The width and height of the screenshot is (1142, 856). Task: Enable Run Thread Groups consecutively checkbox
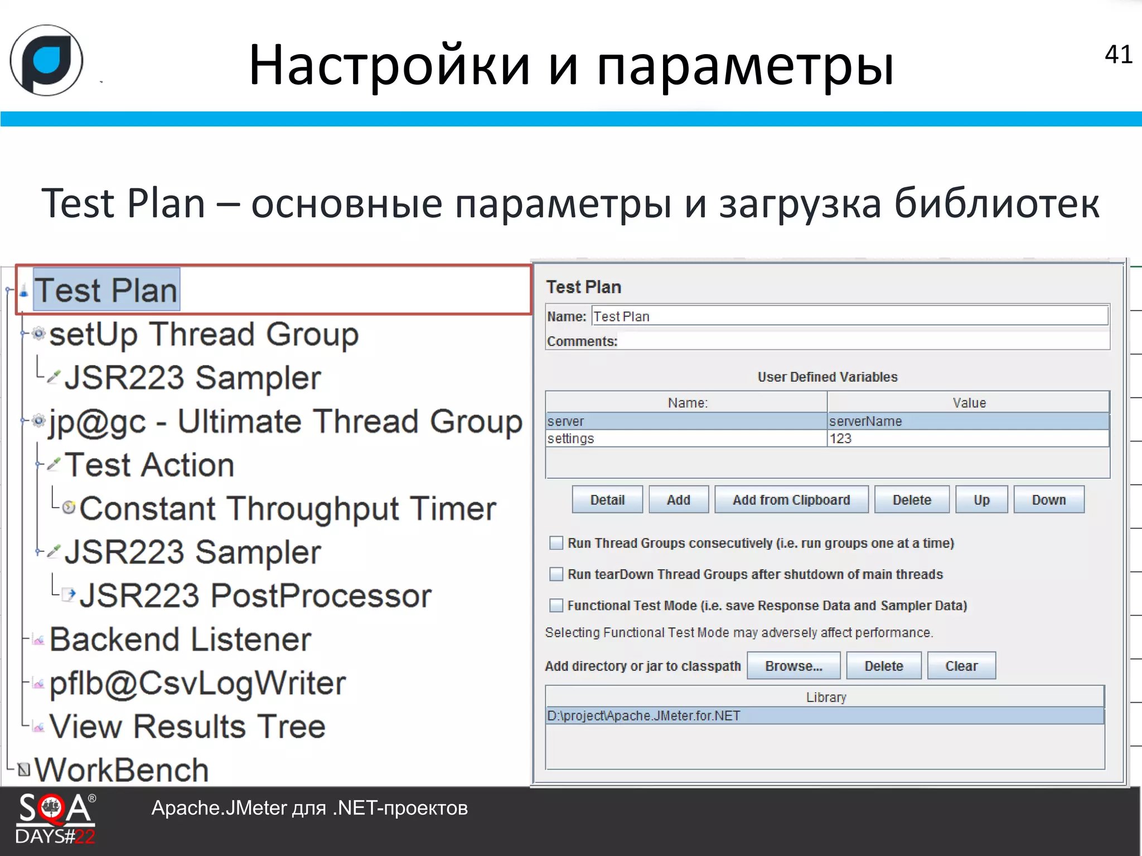point(556,543)
